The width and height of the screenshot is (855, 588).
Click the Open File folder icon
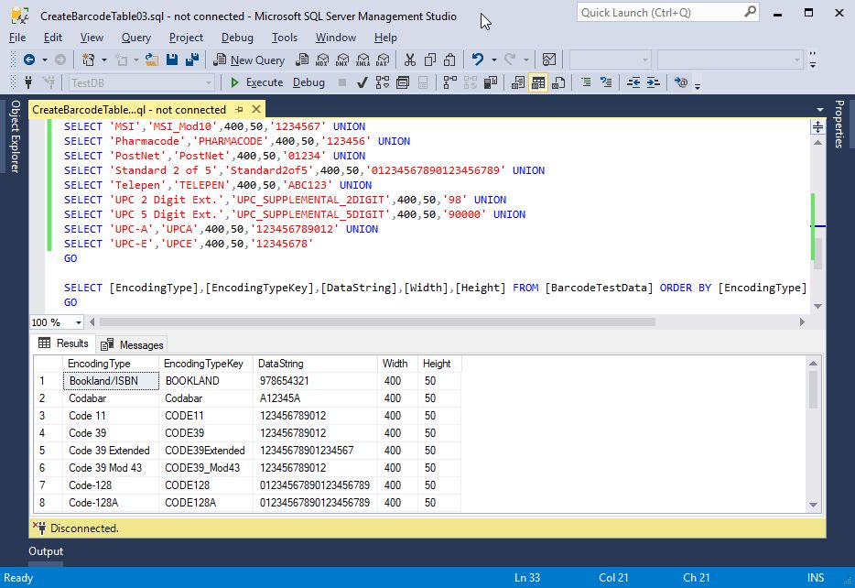pyautogui.click(x=150, y=60)
